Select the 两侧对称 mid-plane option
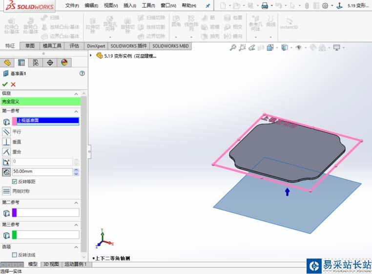Image resolution: width=372 pixels, height=274 pixels. pyautogui.click(x=6, y=191)
